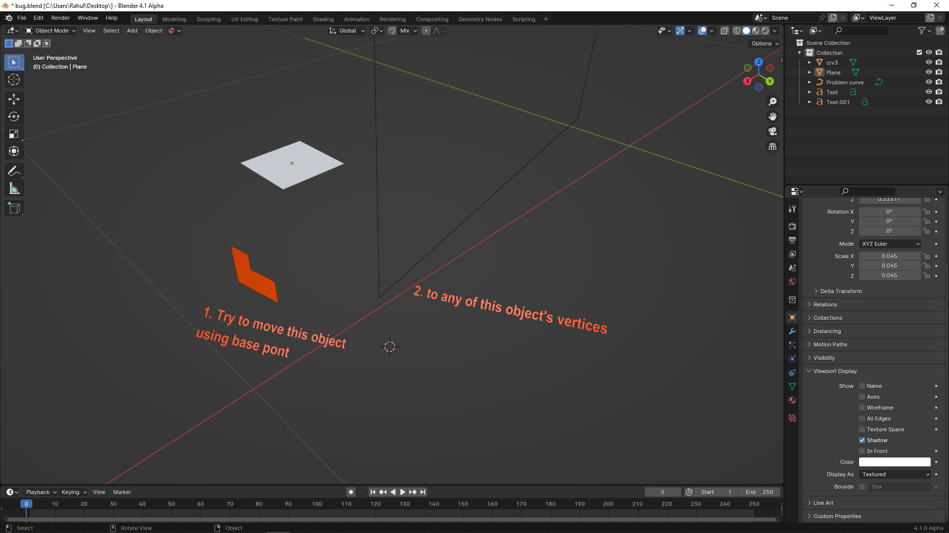Open the Display As Textured dropdown
The height and width of the screenshot is (533, 949).
coord(895,474)
